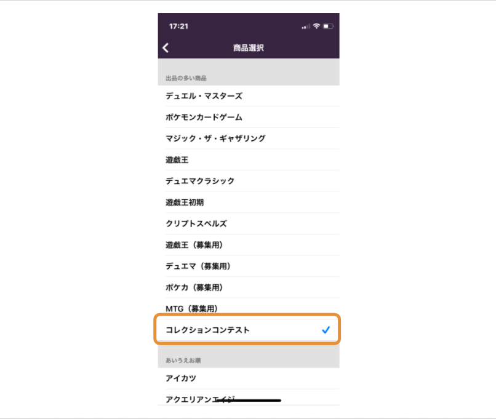
Task: Tap the 商品選択 header title
Action: pyautogui.click(x=249, y=48)
